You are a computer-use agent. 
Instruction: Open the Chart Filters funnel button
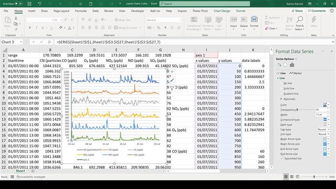(172, 88)
